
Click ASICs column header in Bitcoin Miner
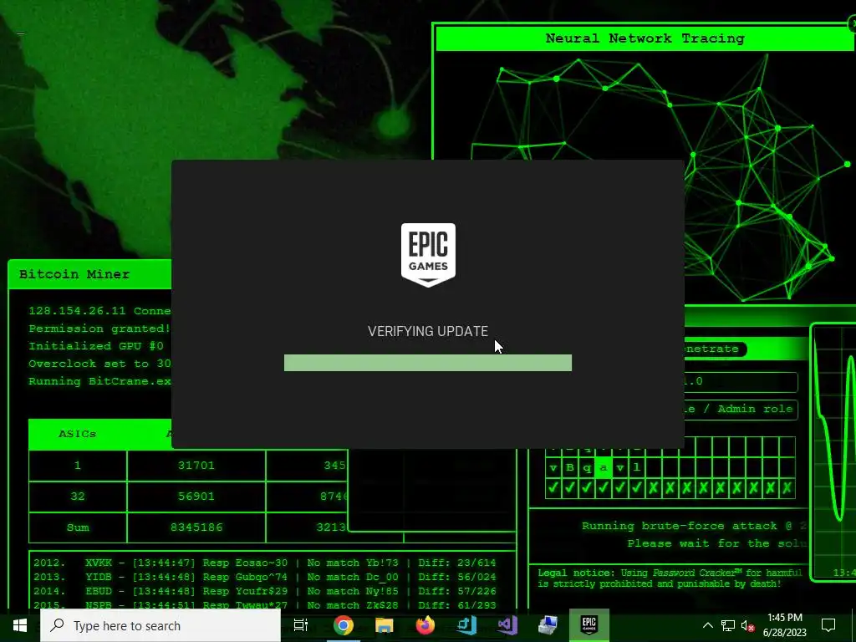click(x=77, y=434)
